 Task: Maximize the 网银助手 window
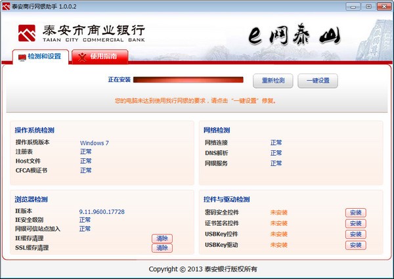[368, 6]
